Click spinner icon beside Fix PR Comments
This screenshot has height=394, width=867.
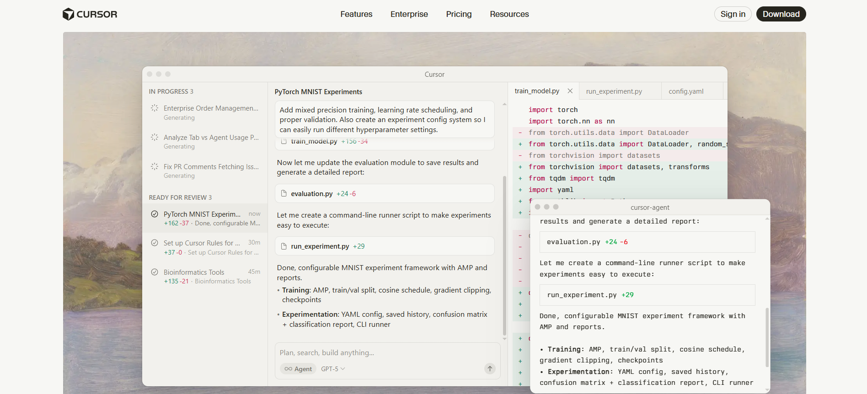[x=155, y=167]
